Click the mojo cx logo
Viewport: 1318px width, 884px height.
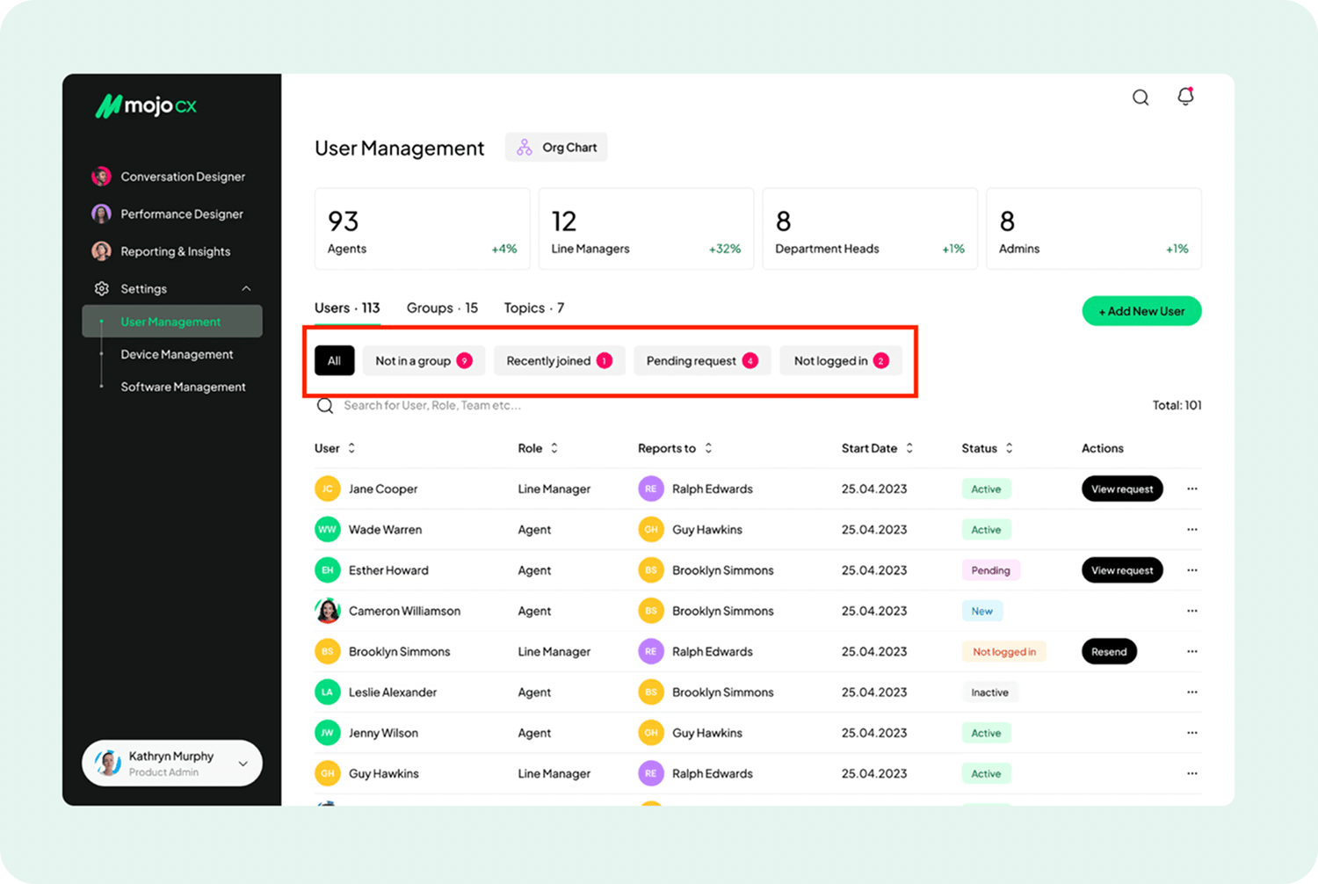146,106
